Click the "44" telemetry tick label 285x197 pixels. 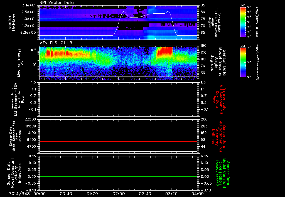[x=203, y=146]
